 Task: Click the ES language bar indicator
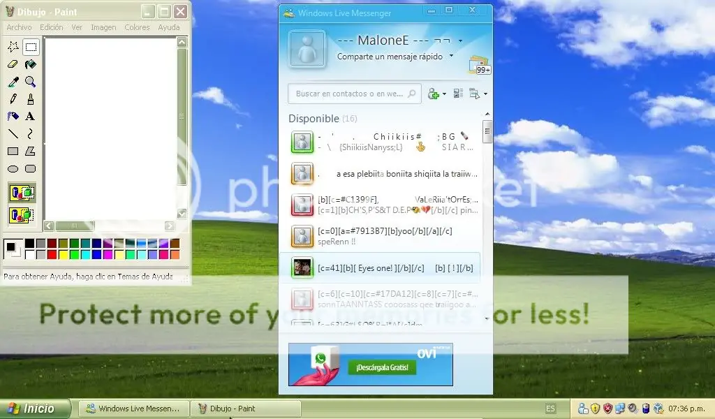coord(550,409)
